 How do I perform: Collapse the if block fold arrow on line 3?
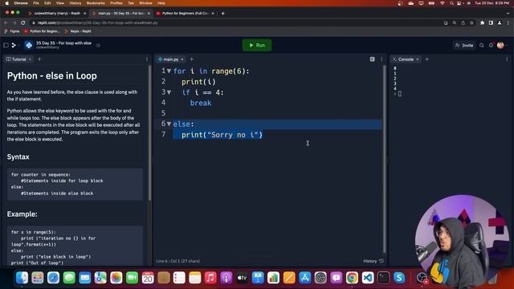coord(169,92)
